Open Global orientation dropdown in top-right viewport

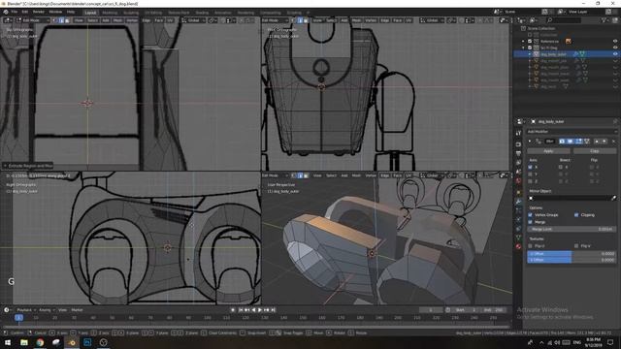tap(431, 20)
